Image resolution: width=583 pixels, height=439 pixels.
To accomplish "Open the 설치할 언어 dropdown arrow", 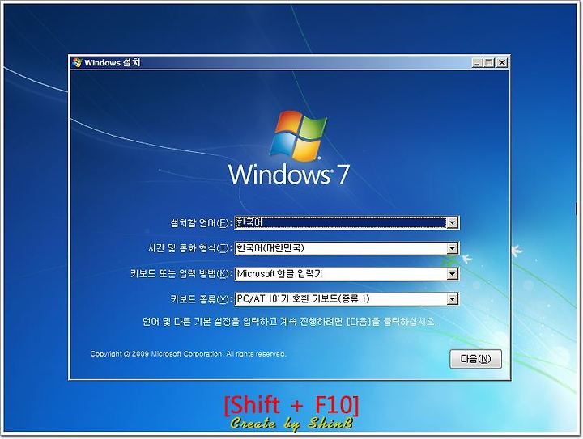I will click(452, 222).
